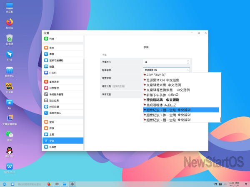Open the 壁纸 wallpaper icon
Viewport: 250px width, 187px height.
[46, 122]
